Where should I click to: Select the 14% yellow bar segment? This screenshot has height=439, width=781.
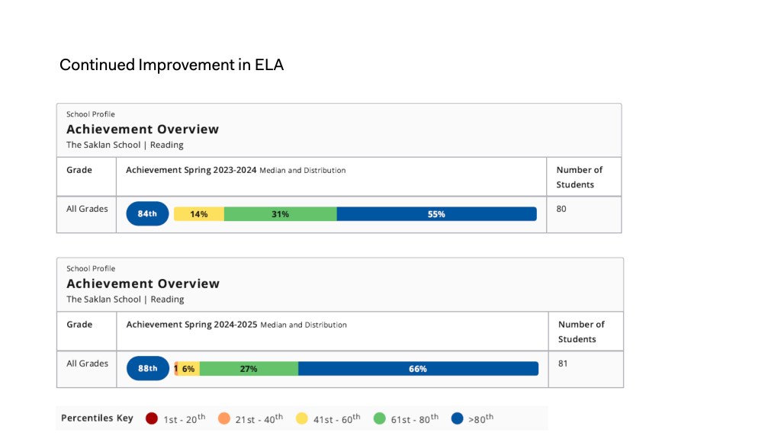point(199,214)
